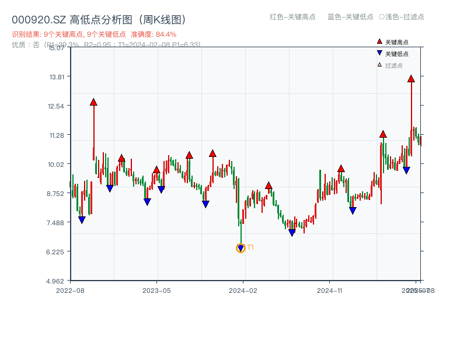Toggle the 蓝色-关键低点 header legend entry
This screenshot has height=350, width=467.
click(350, 17)
